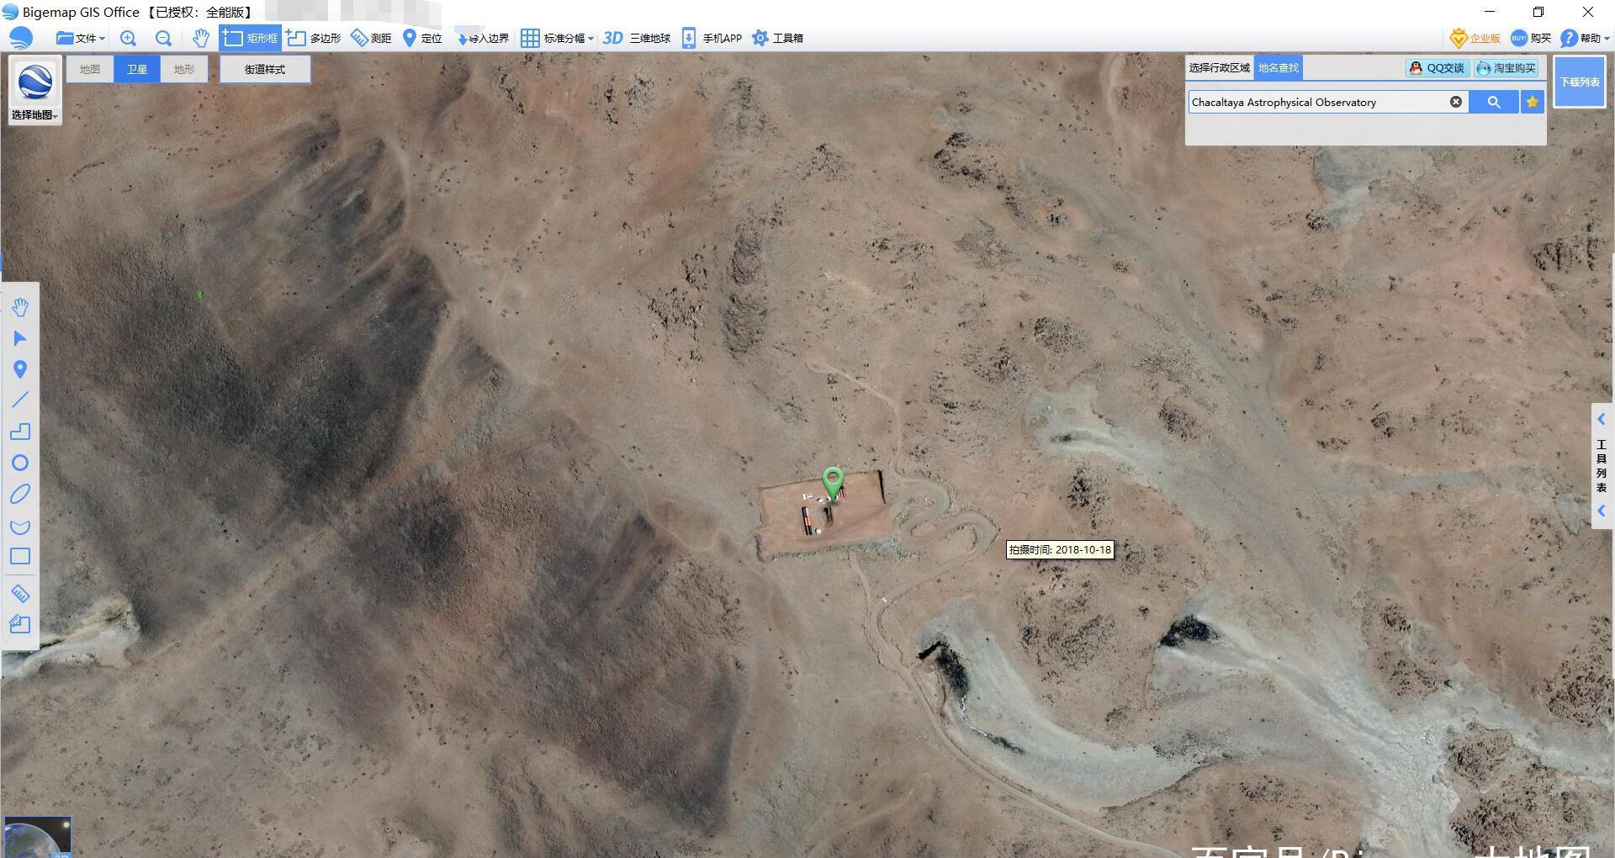Click the Chacaltaya search input field
Viewport: 1615px width, 858px height.
click(1316, 102)
